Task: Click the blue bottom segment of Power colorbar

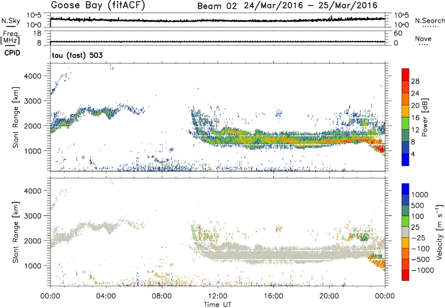Action: click(x=406, y=160)
